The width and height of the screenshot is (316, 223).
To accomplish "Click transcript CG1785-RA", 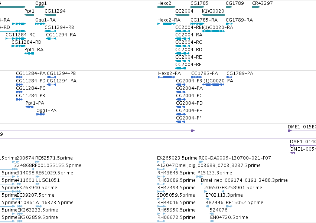I will click(198, 24).
